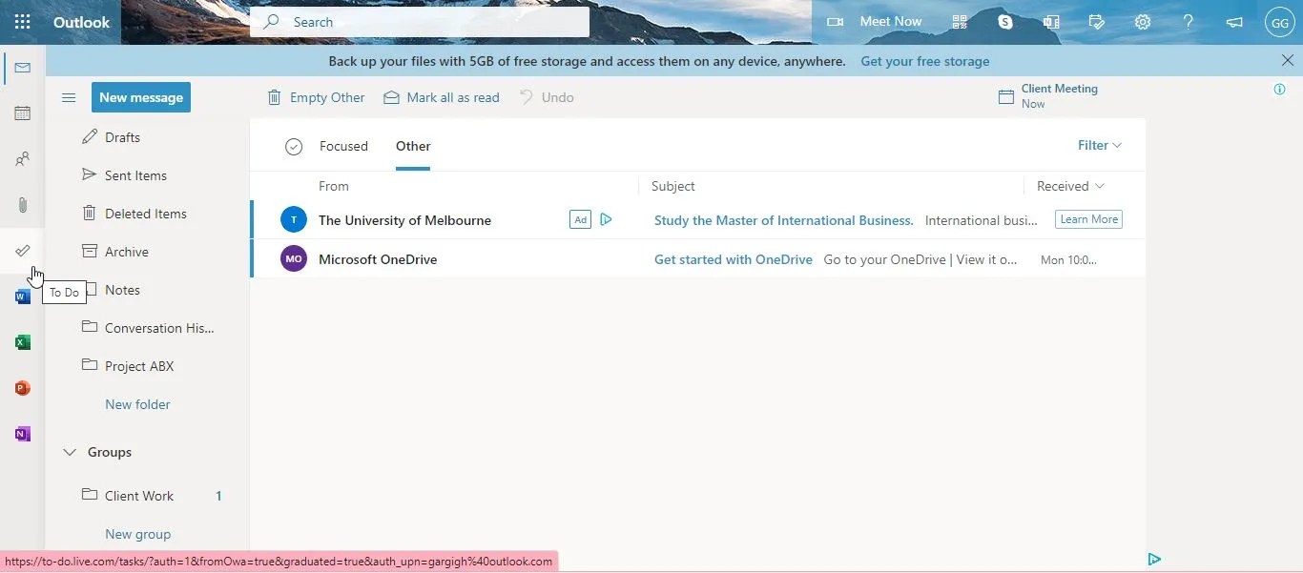
Task: Launch OneNote from the sidebar
Action: [x=23, y=434]
